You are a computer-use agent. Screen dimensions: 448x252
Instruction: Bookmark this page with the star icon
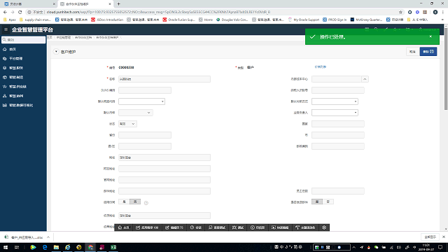[400, 12]
